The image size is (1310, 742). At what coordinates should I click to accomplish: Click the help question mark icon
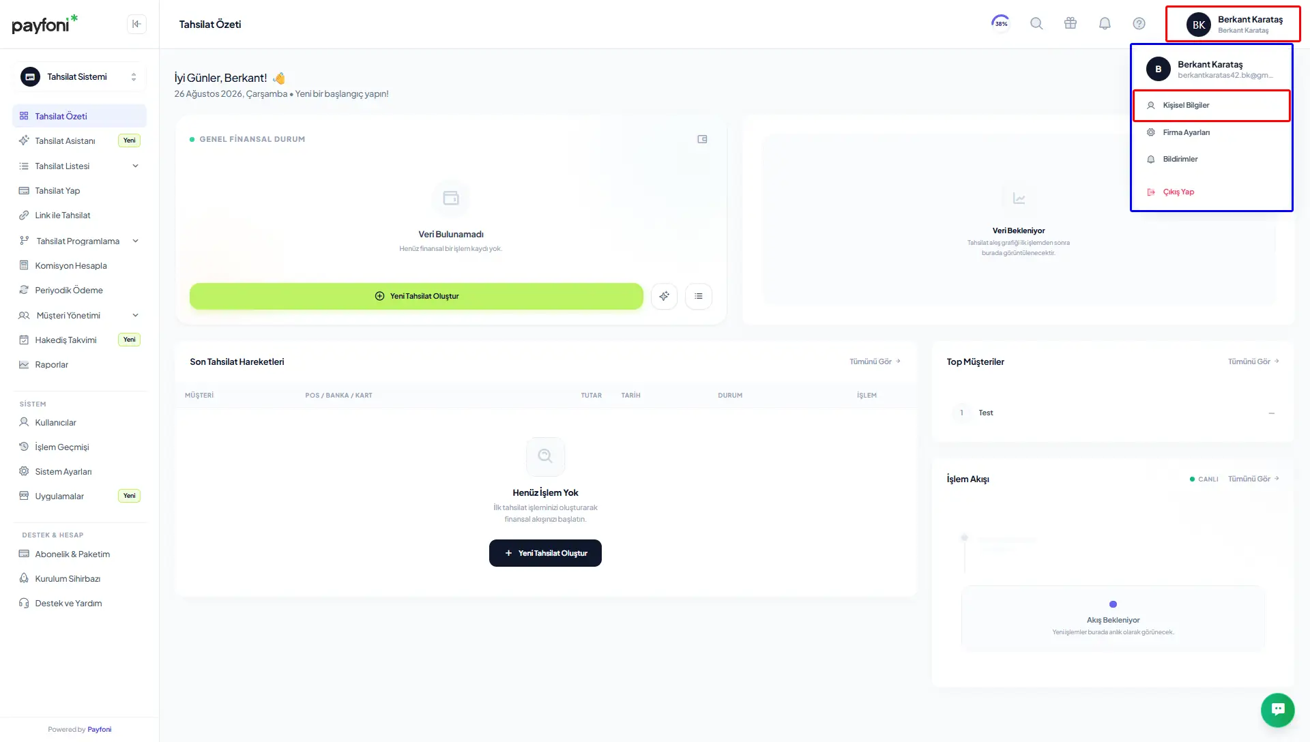click(x=1139, y=24)
